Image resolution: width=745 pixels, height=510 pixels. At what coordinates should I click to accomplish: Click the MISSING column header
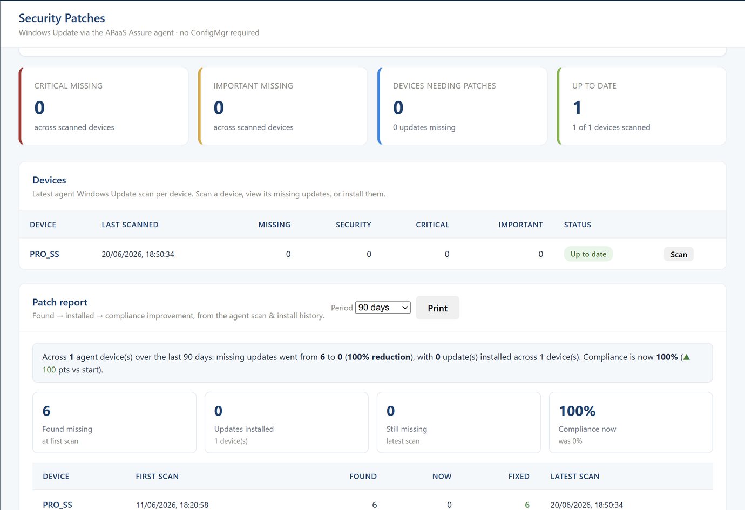[x=274, y=225]
